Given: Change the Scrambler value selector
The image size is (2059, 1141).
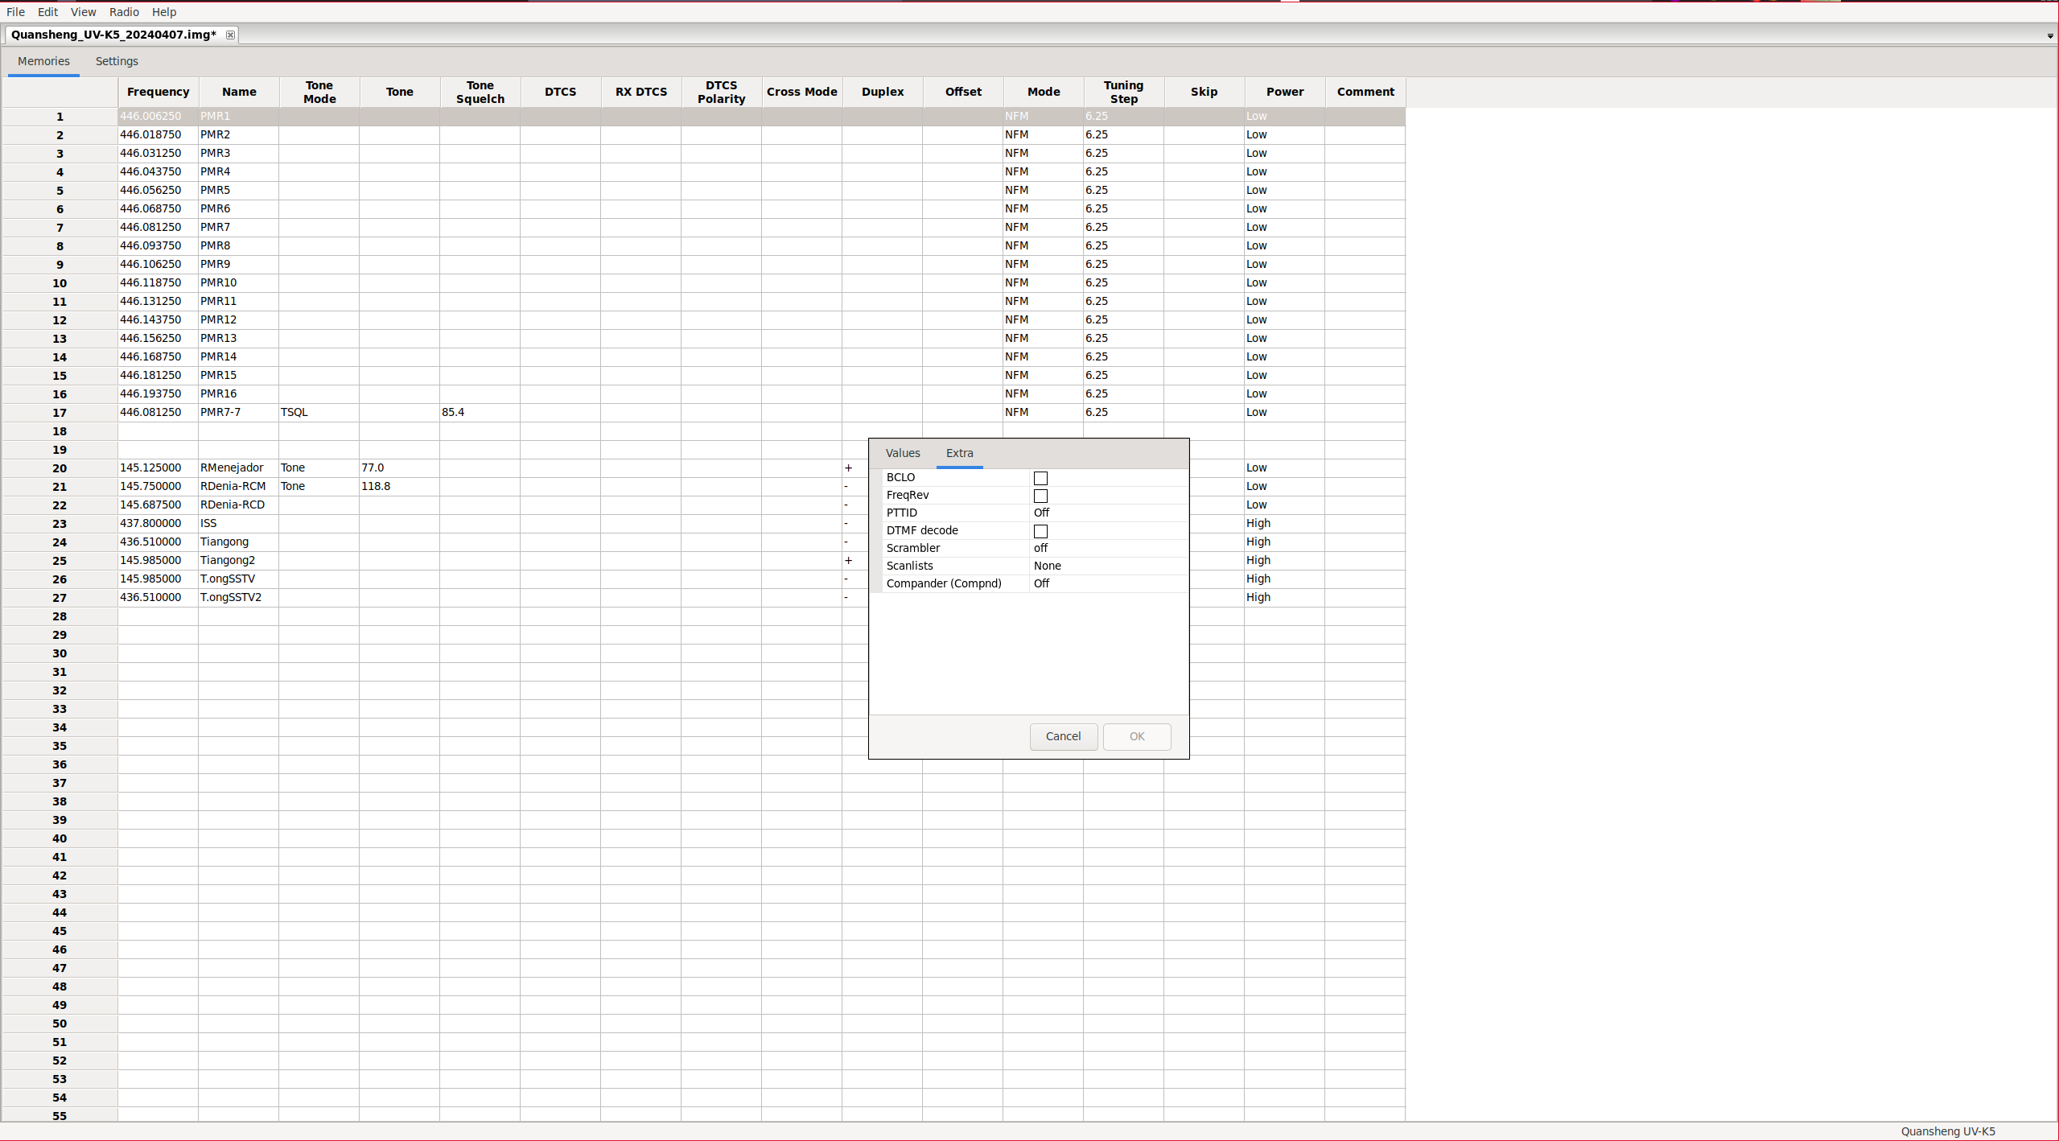Looking at the screenshot, I should (x=1106, y=548).
